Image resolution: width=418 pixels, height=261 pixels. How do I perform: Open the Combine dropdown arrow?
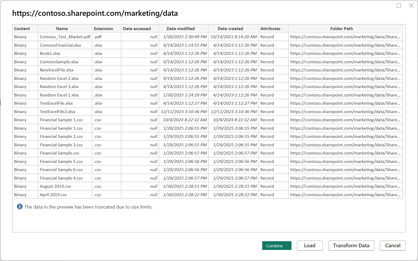[287, 245]
